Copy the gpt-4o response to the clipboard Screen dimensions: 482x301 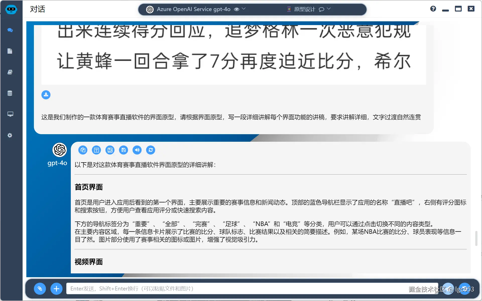[x=83, y=150]
